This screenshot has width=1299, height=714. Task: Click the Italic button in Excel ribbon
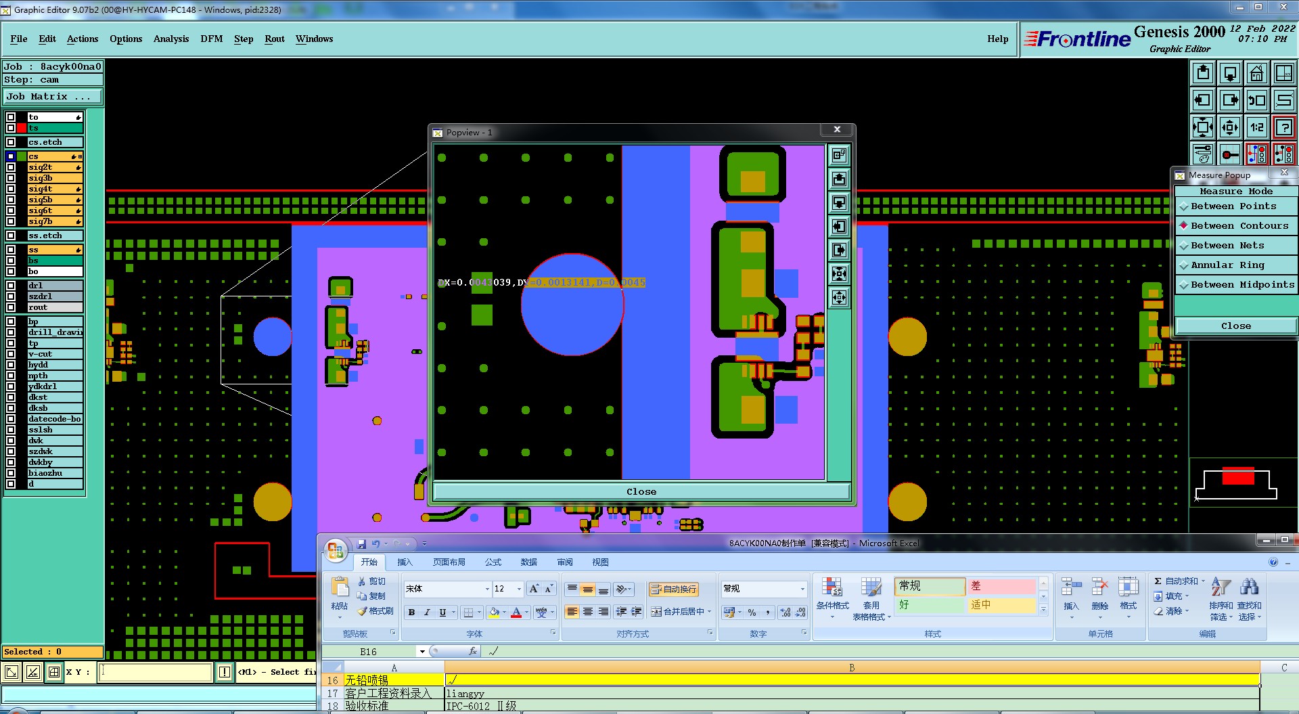click(427, 612)
